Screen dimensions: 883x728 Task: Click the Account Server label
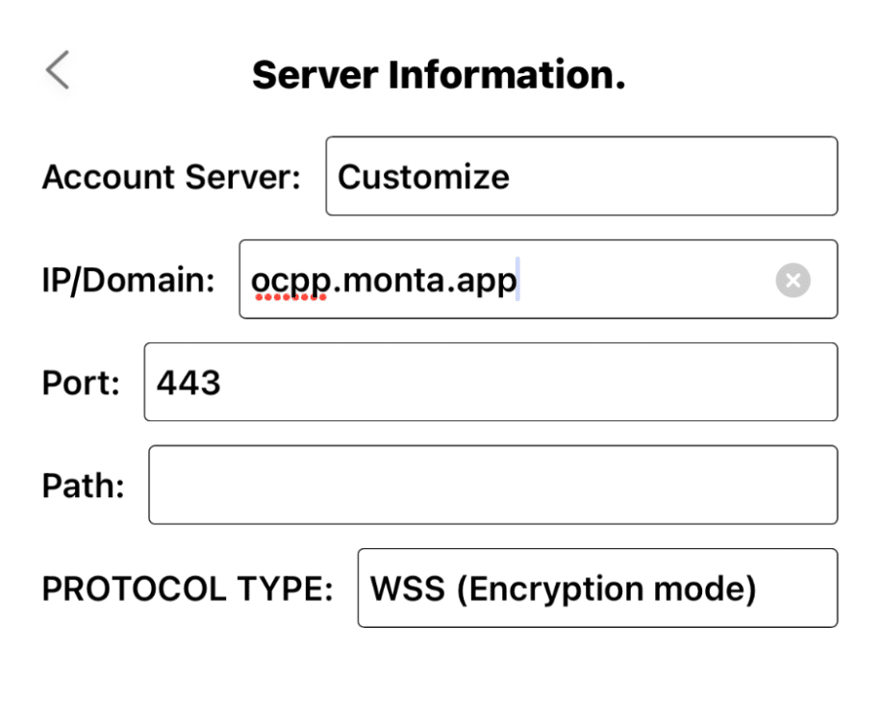(171, 177)
